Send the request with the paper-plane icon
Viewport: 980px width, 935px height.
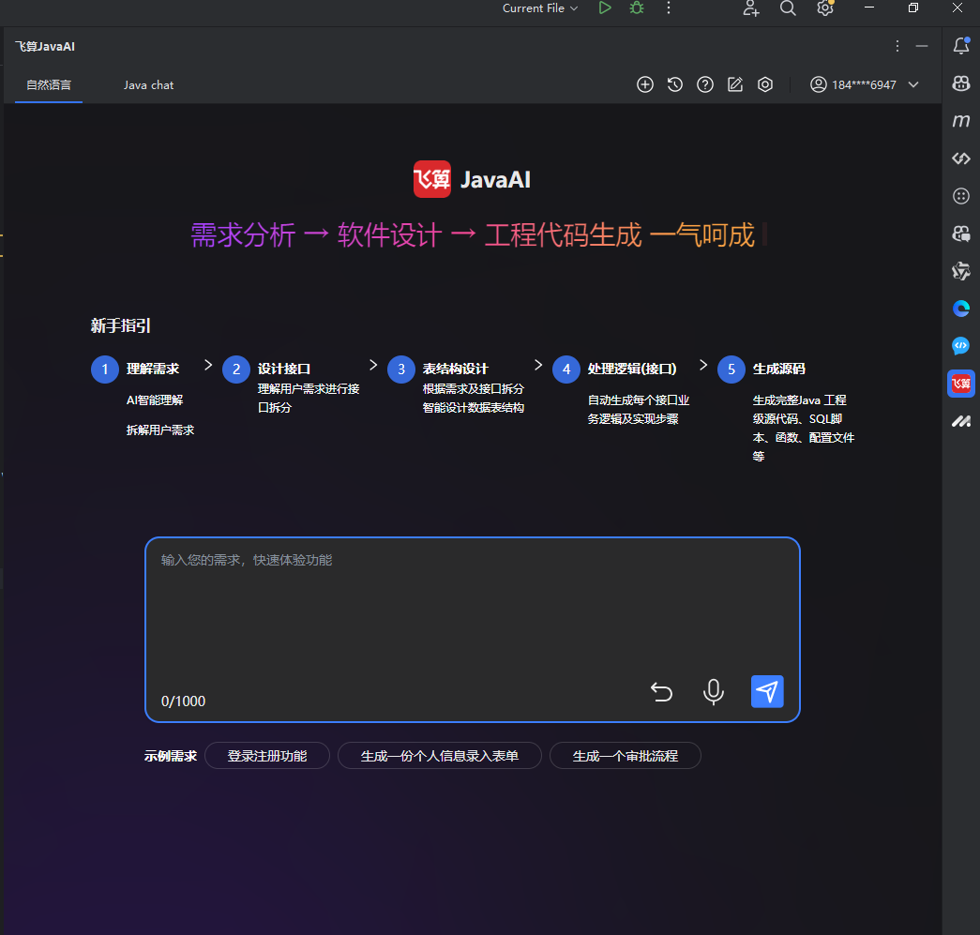tap(767, 691)
